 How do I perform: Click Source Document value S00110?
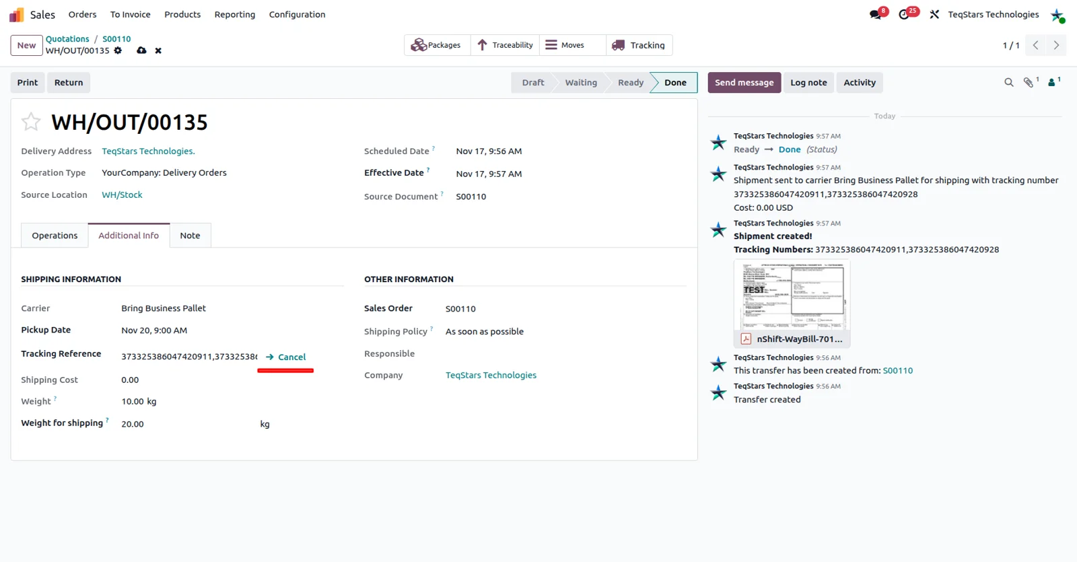tap(471, 197)
